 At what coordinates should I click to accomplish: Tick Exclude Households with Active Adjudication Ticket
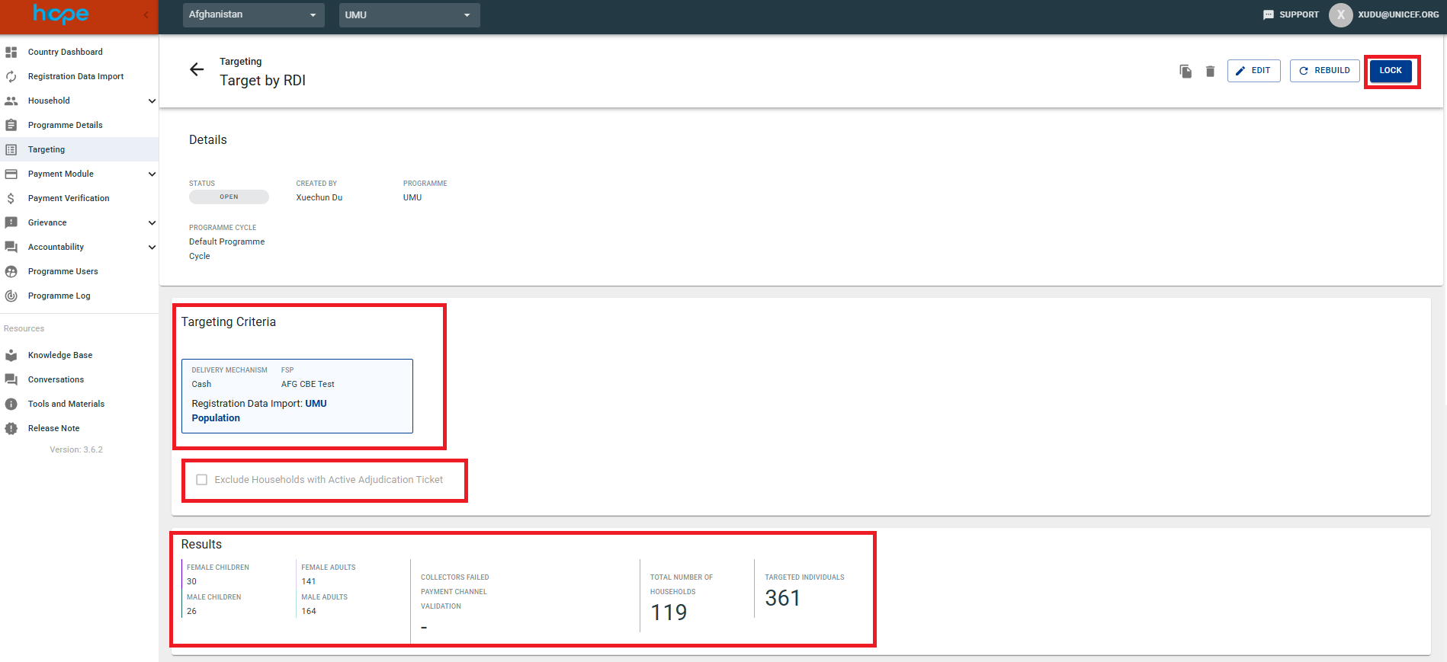[x=202, y=480]
